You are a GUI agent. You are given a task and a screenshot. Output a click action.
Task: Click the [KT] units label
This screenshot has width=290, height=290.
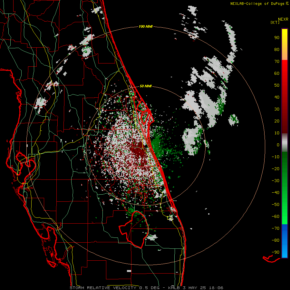pyautogui.click(x=275, y=22)
